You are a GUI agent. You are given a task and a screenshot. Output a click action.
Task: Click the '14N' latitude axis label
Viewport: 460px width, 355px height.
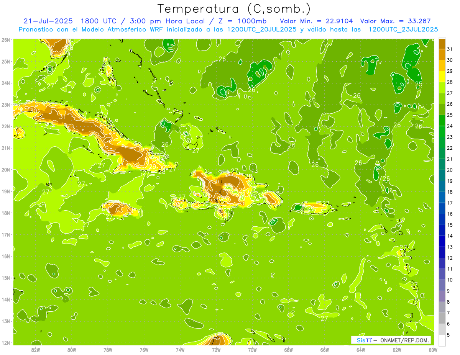pyautogui.click(x=5, y=299)
